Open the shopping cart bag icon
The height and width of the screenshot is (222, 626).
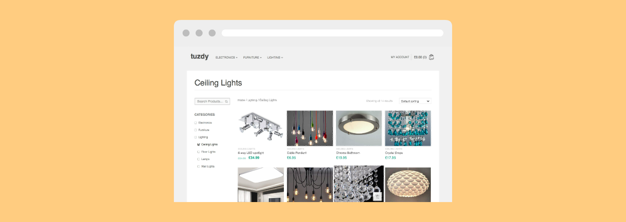pos(431,57)
